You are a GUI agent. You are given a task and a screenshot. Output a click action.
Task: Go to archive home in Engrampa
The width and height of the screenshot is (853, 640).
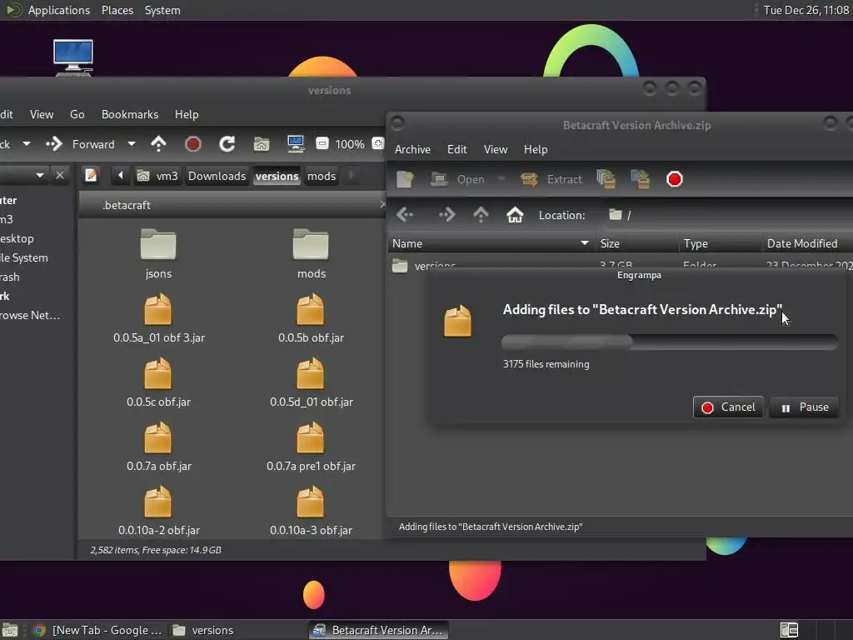515,215
